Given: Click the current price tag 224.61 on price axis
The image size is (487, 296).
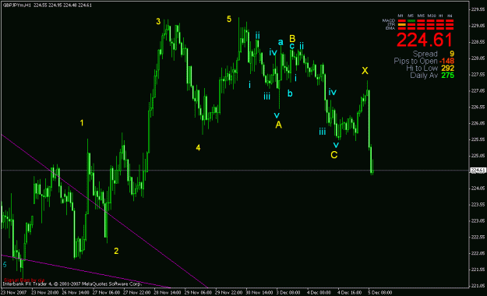Looking at the screenshot, I should point(478,171).
